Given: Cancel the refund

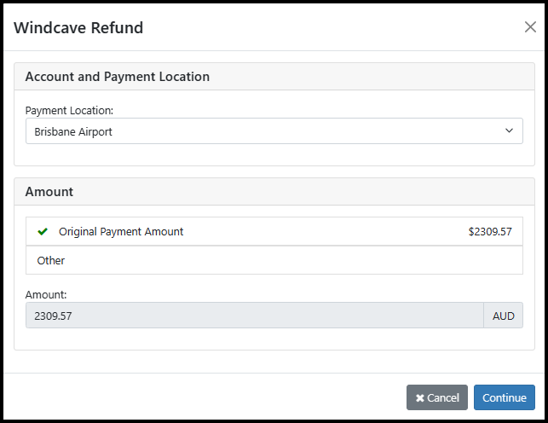Looking at the screenshot, I should click(437, 397).
